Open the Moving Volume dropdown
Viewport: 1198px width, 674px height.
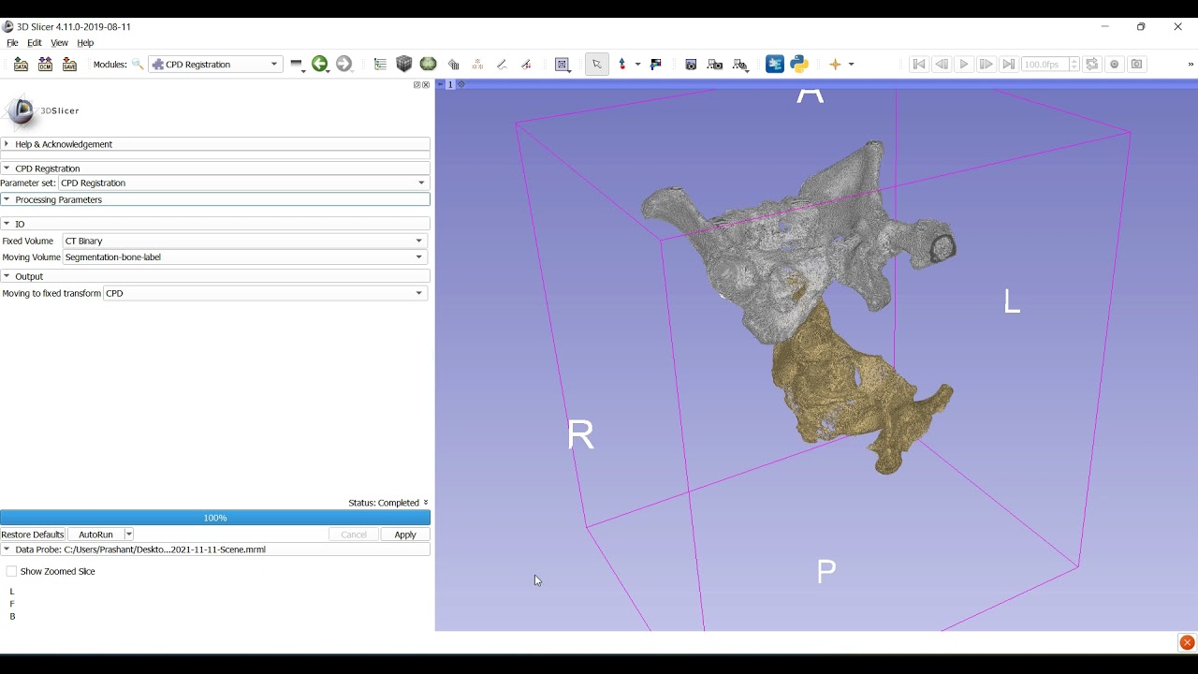244,257
